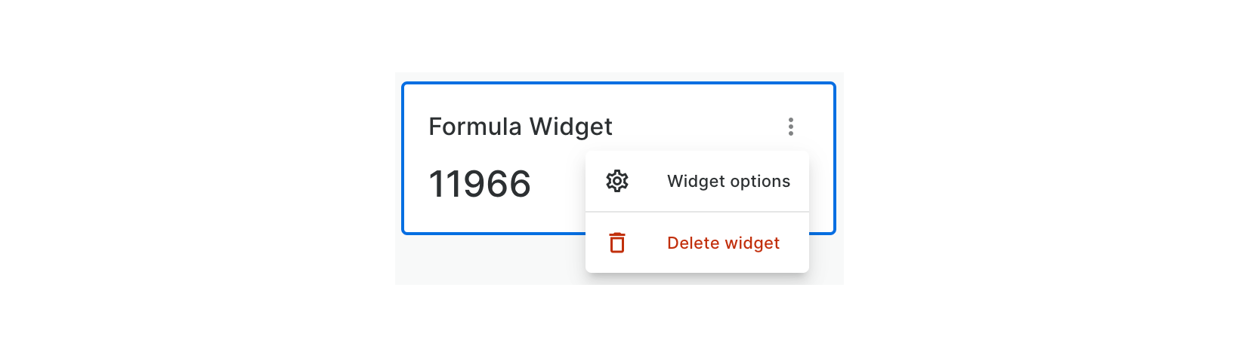Toggle the widget's vertical ellipsis menu

[x=790, y=127]
